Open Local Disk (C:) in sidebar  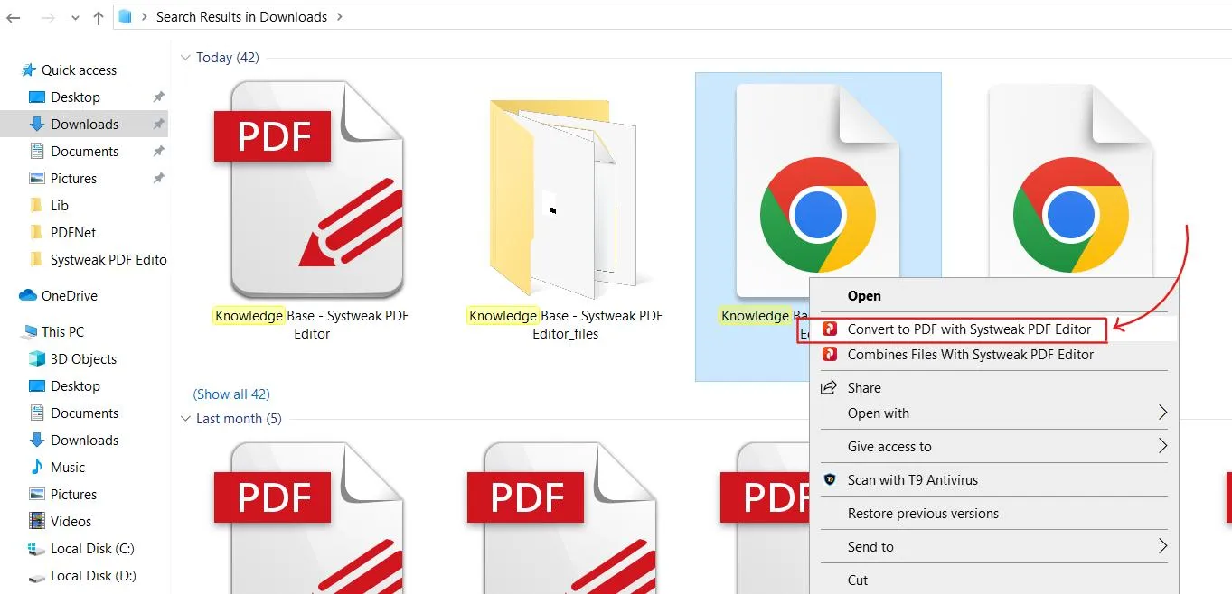91,549
